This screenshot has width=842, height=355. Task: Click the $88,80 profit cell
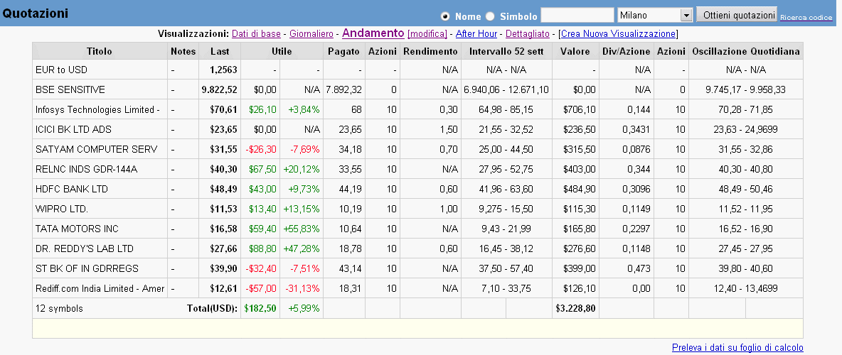[x=263, y=248]
